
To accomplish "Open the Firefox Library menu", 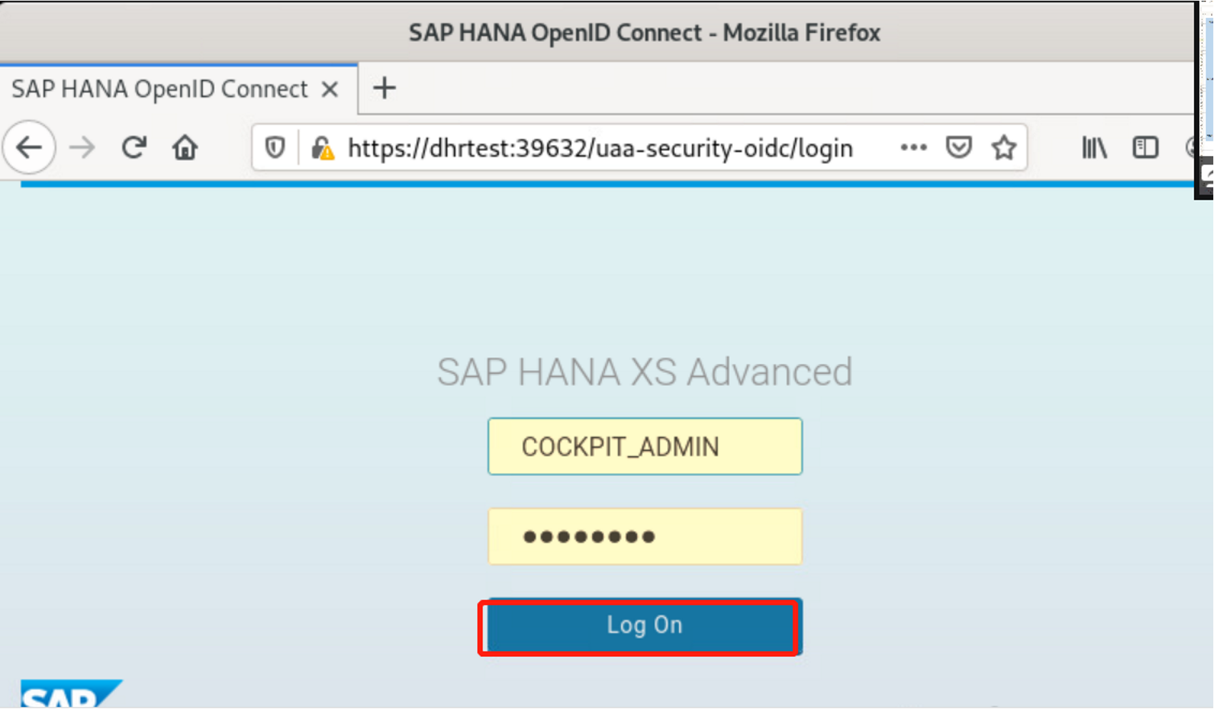I will pos(1094,148).
